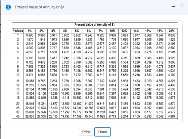Click value 6.811 for 15 periods at 12%
Screen dimensions: 188x139
[124, 98]
